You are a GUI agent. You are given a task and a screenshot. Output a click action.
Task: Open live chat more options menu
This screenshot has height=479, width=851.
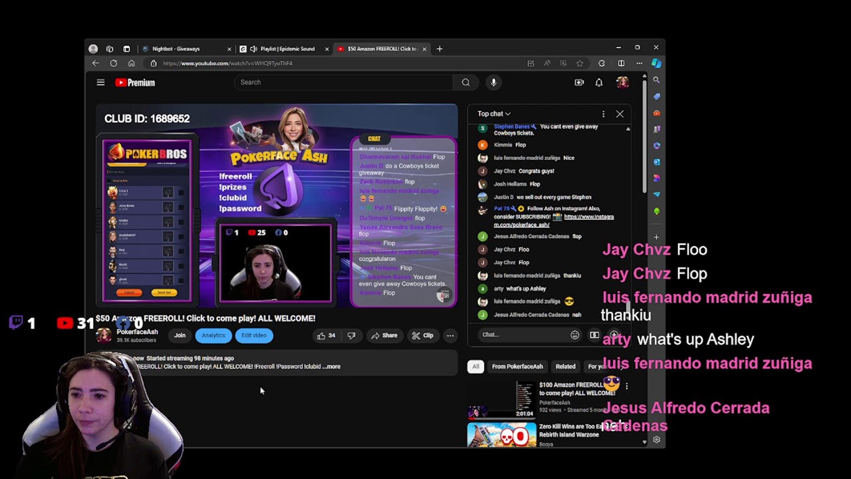[x=603, y=114]
